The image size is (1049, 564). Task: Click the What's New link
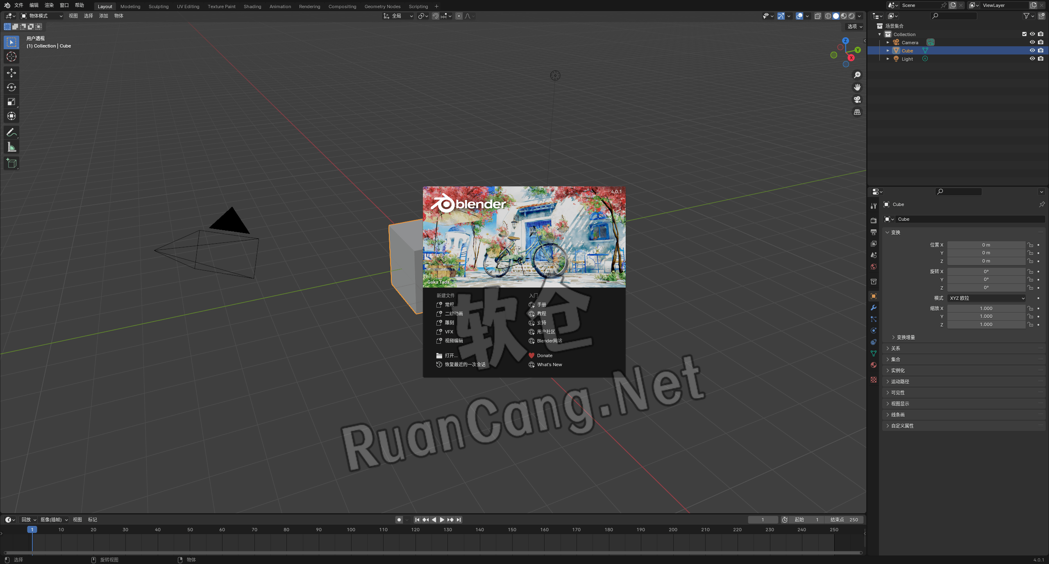(549, 365)
